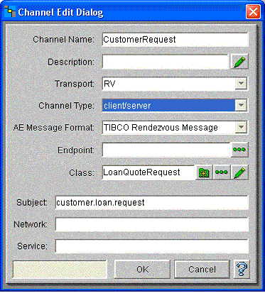This screenshot has width=265, height=293.
Task: Click the empty Service text field
Action: pyautogui.click(x=152, y=246)
